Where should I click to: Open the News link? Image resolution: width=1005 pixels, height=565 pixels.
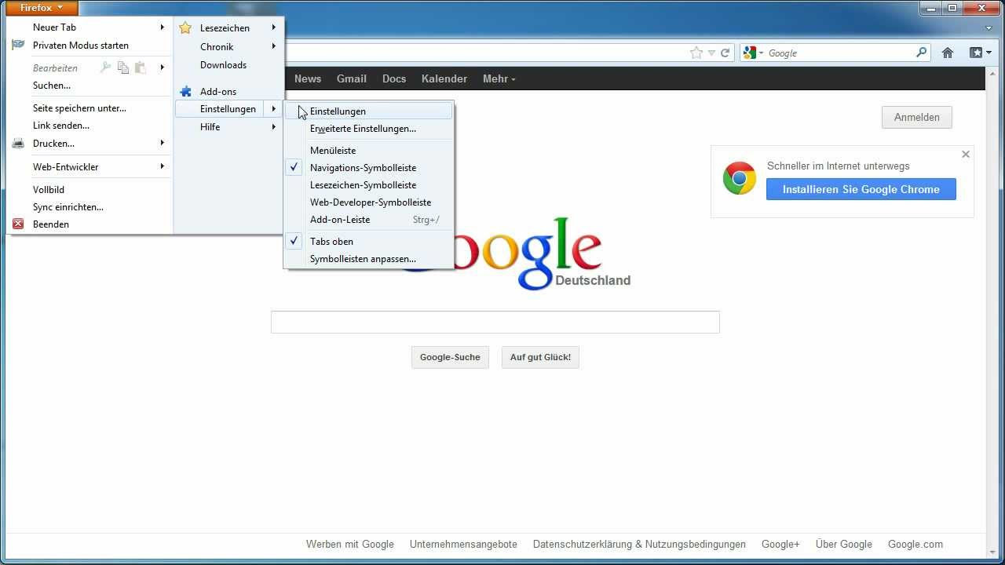pyautogui.click(x=308, y=78)
